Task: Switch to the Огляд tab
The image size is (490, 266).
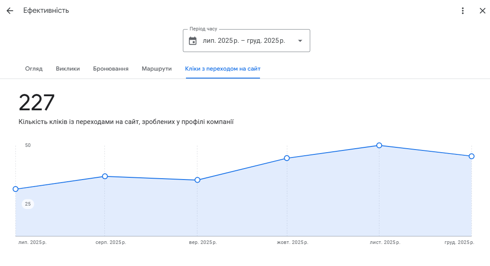Action: (34, 69)
